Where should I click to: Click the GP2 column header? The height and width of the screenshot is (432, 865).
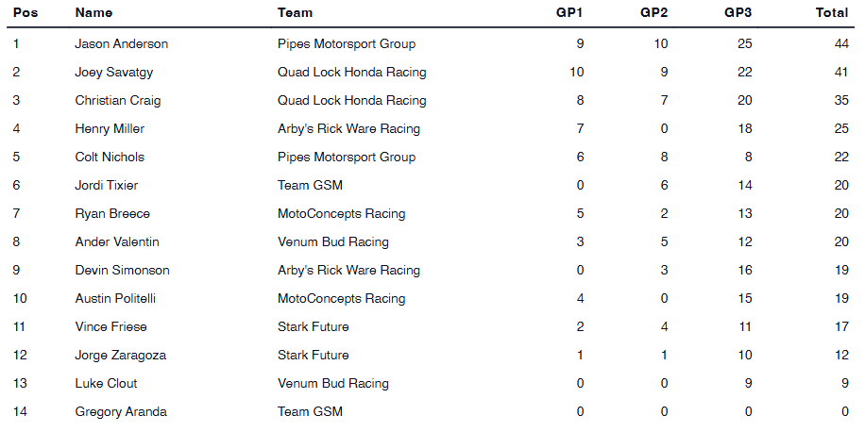pos(653,13)
